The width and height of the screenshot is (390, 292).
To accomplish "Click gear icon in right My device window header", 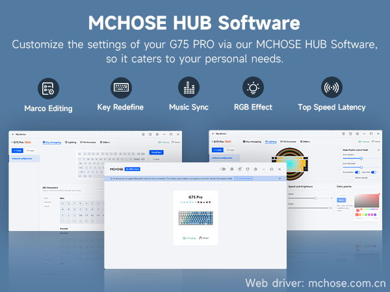I will click(357, 134).
